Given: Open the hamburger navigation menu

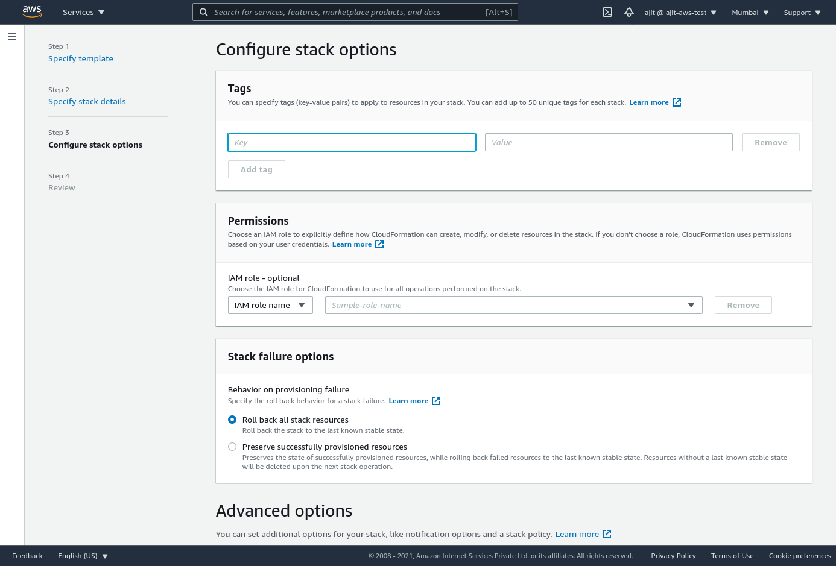Looking at the screenshot, I should pos(12,37).
